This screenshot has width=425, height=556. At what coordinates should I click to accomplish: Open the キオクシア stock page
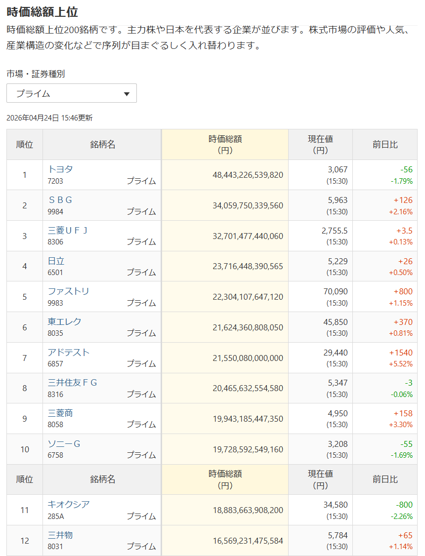tap(69, 504)
